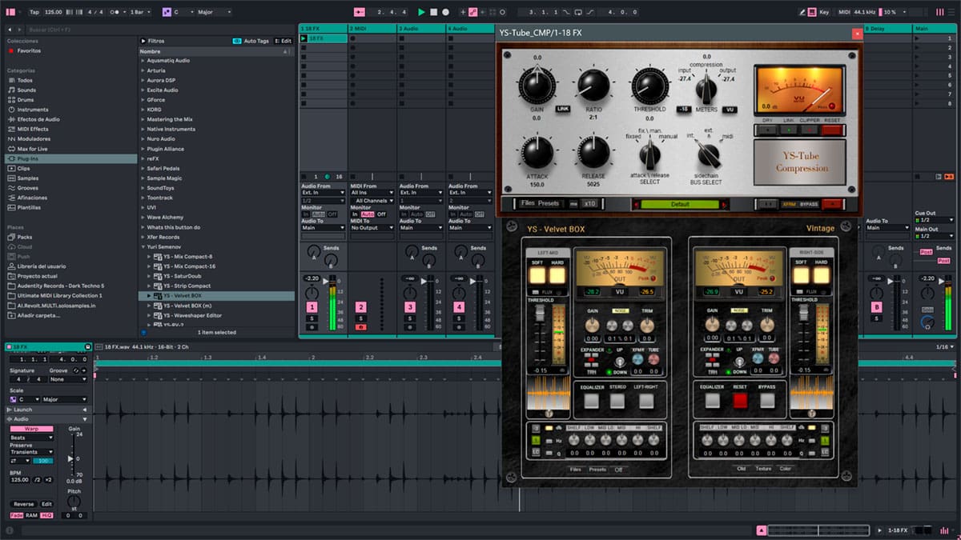Click Files in YS-Tube compressor

click(x=527, y=203)
